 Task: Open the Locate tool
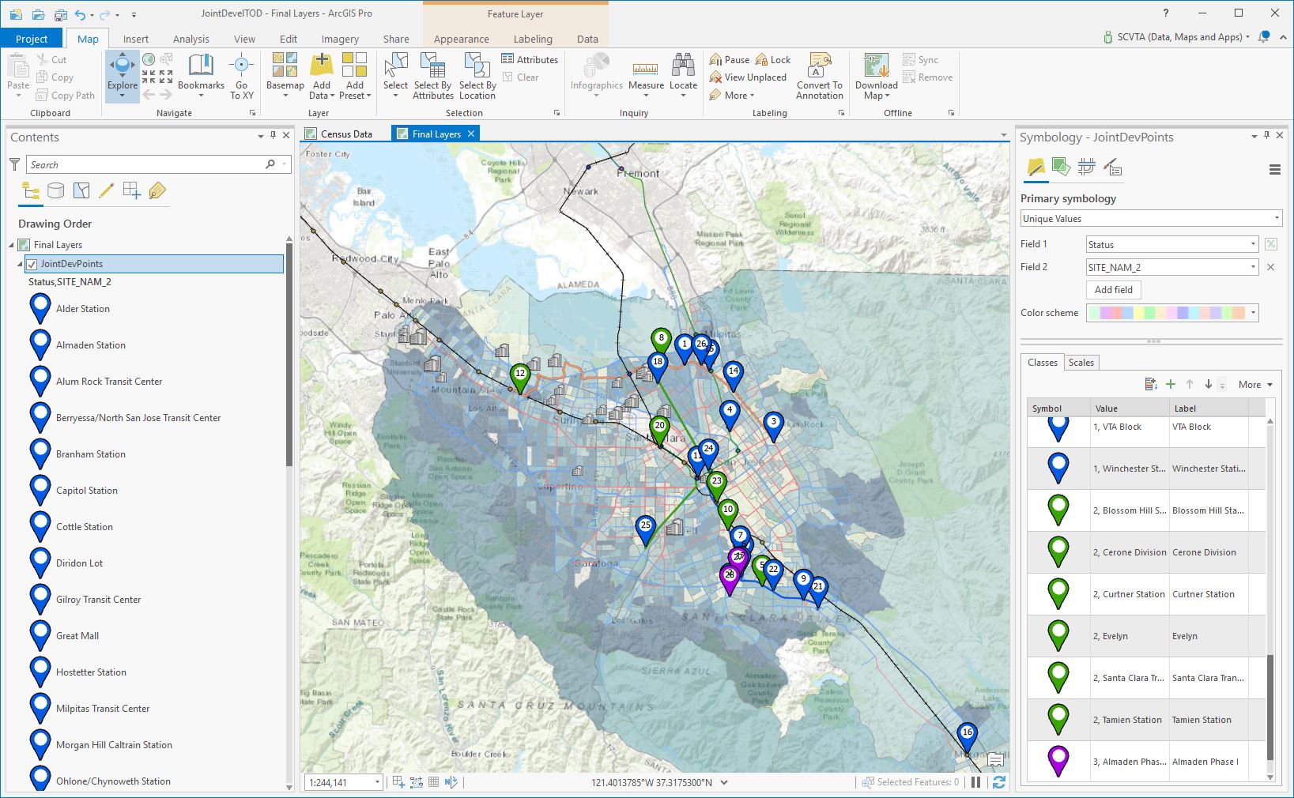click(x=683, y=77)
